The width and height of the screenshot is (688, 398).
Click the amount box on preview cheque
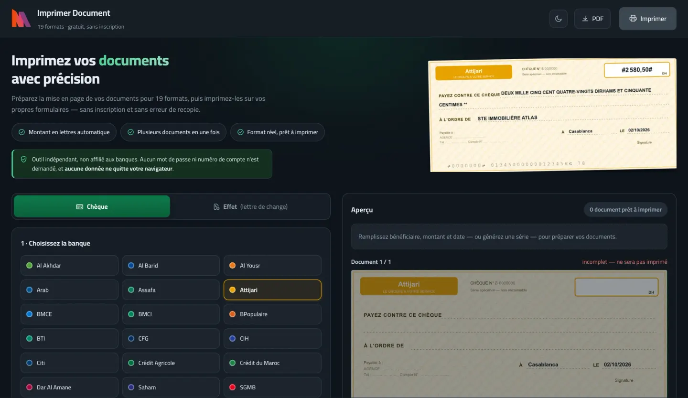(616, 287)
